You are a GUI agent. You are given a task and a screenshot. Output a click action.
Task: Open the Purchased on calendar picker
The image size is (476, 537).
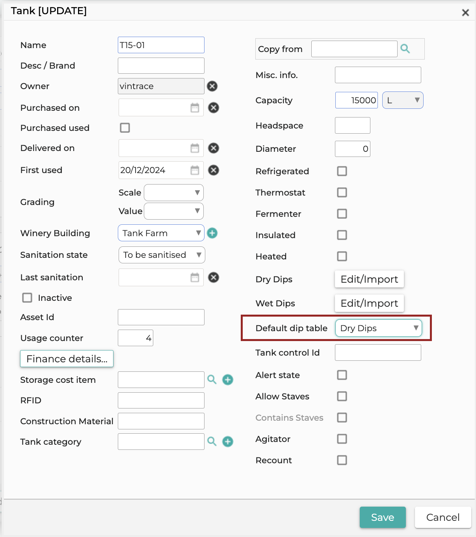click(x=195, y=108)
